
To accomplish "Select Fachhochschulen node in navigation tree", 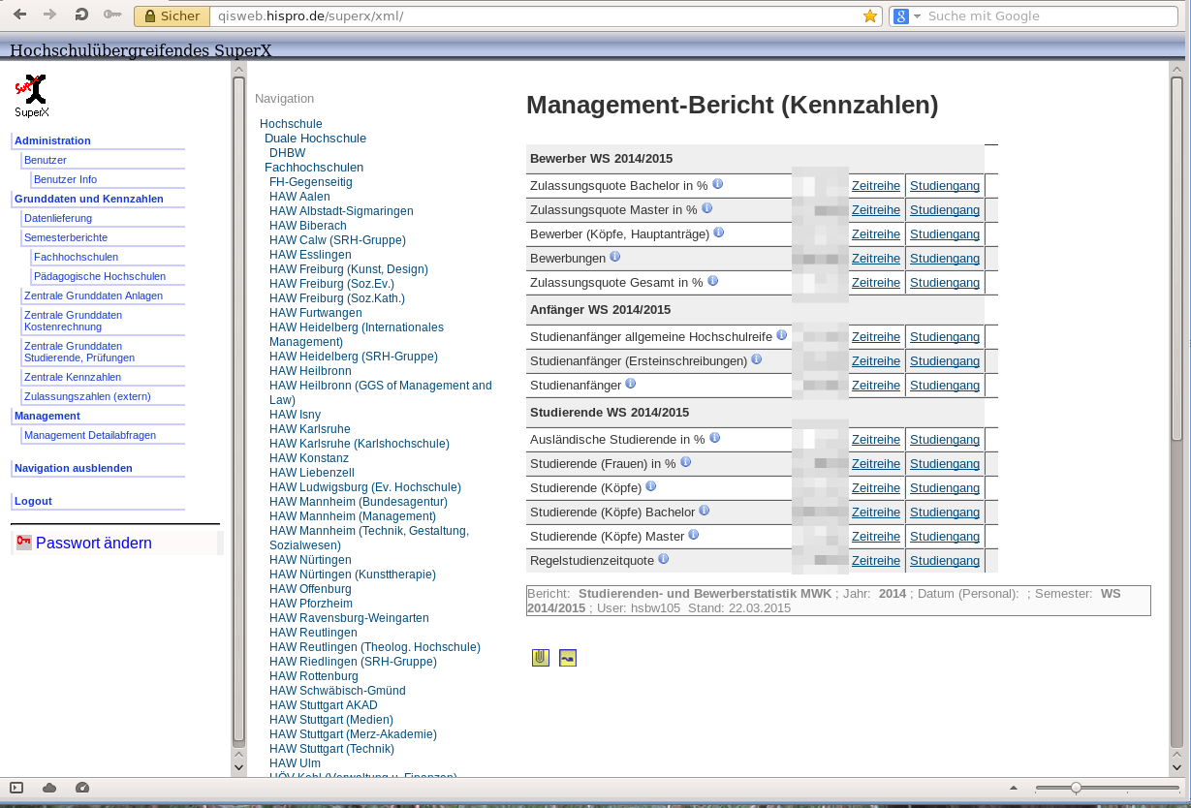I will point(314,168).
